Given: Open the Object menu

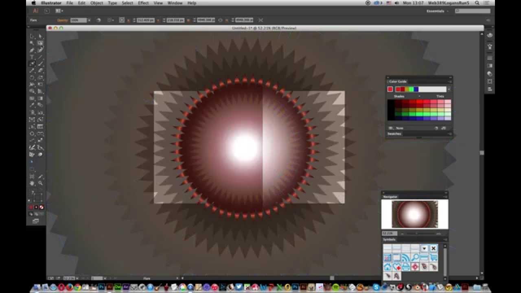Looking at the screenshot, I should pyautogui.click(x=96, y=3).
